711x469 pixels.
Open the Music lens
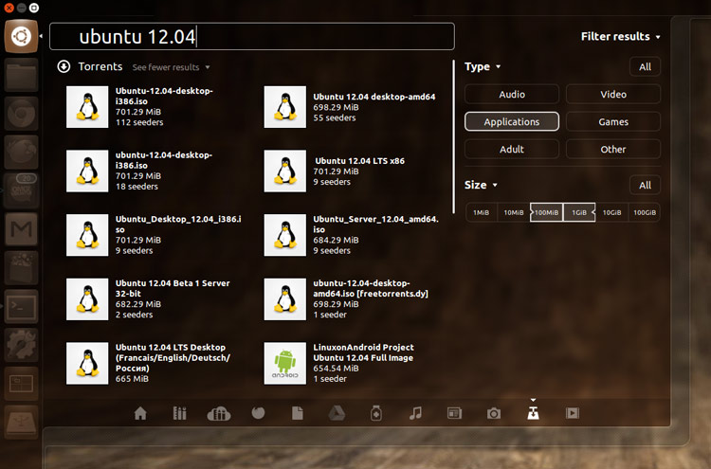click(x=415, y=413)
